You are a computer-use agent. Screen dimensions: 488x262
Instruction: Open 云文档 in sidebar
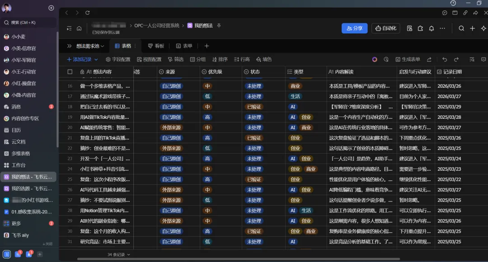pyautogui.click(x=28, y=142)
